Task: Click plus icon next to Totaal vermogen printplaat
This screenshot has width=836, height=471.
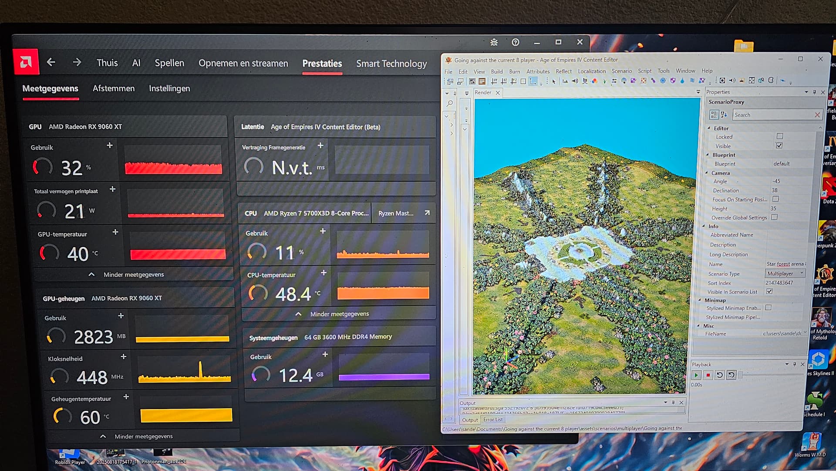Action: click(113, 189)
